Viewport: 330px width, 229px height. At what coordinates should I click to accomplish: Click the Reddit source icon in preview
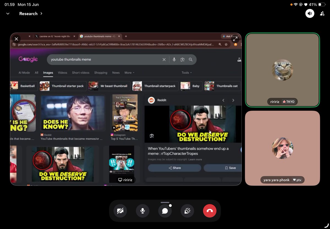point(151,100)
